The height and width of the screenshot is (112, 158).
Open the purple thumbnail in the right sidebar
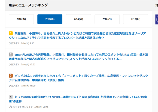(157, 19)
